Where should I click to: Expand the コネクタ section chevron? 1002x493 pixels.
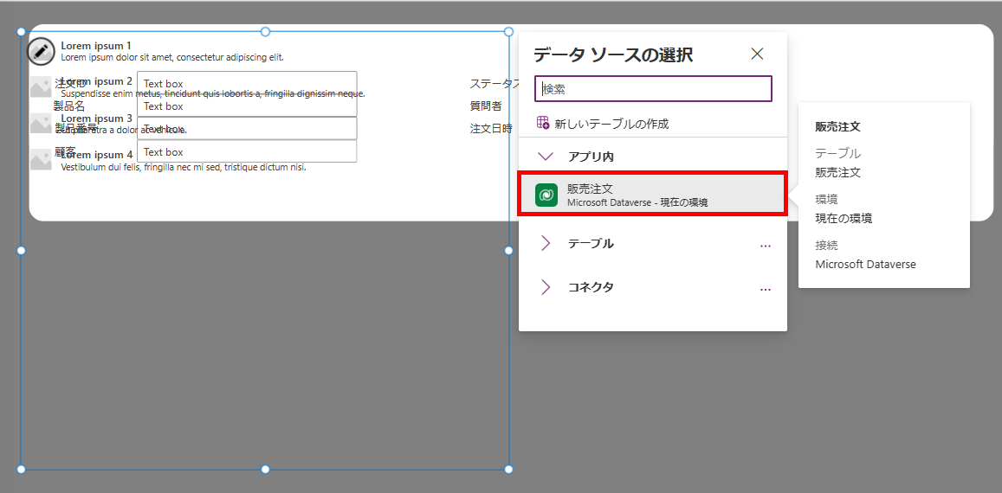tap(546, 287)
